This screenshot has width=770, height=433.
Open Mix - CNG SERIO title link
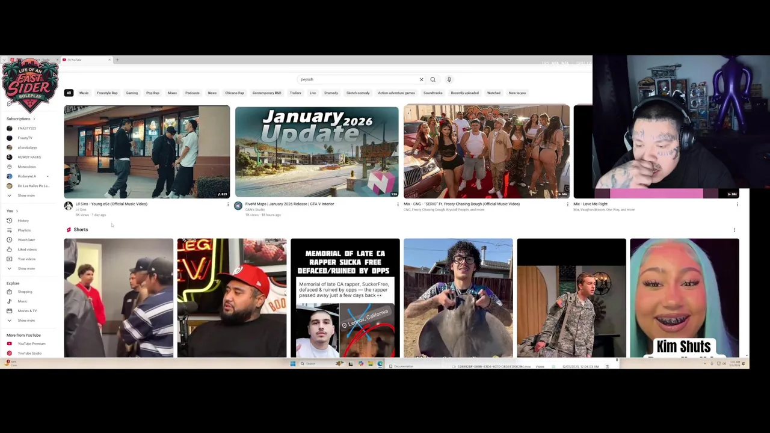461,204
